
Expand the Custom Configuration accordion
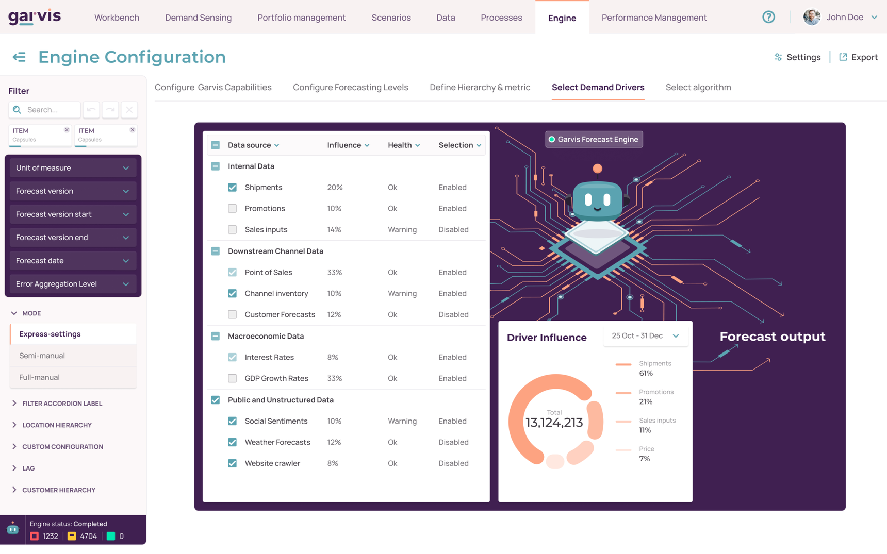click(x=57, y=447)
